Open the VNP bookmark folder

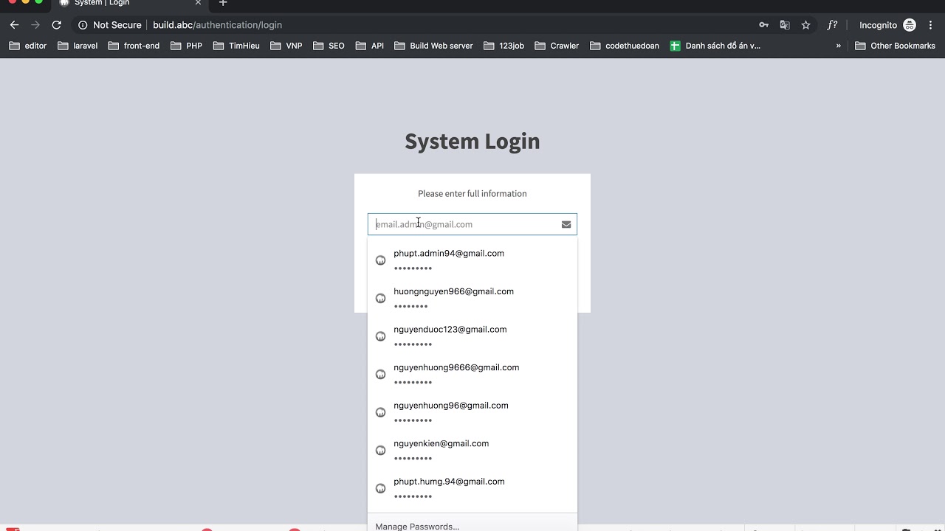[286, 46]
